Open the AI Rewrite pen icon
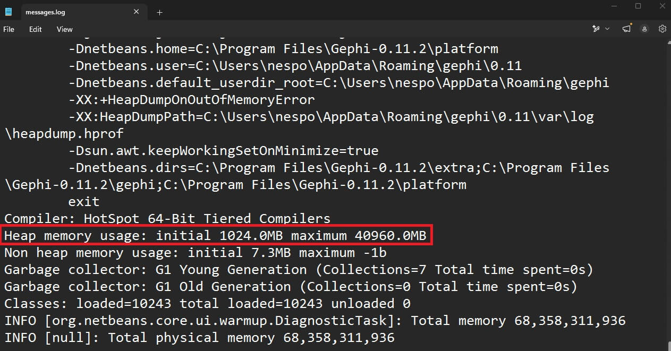The height and width of the screenshot is (351, 671). (596, 29)
